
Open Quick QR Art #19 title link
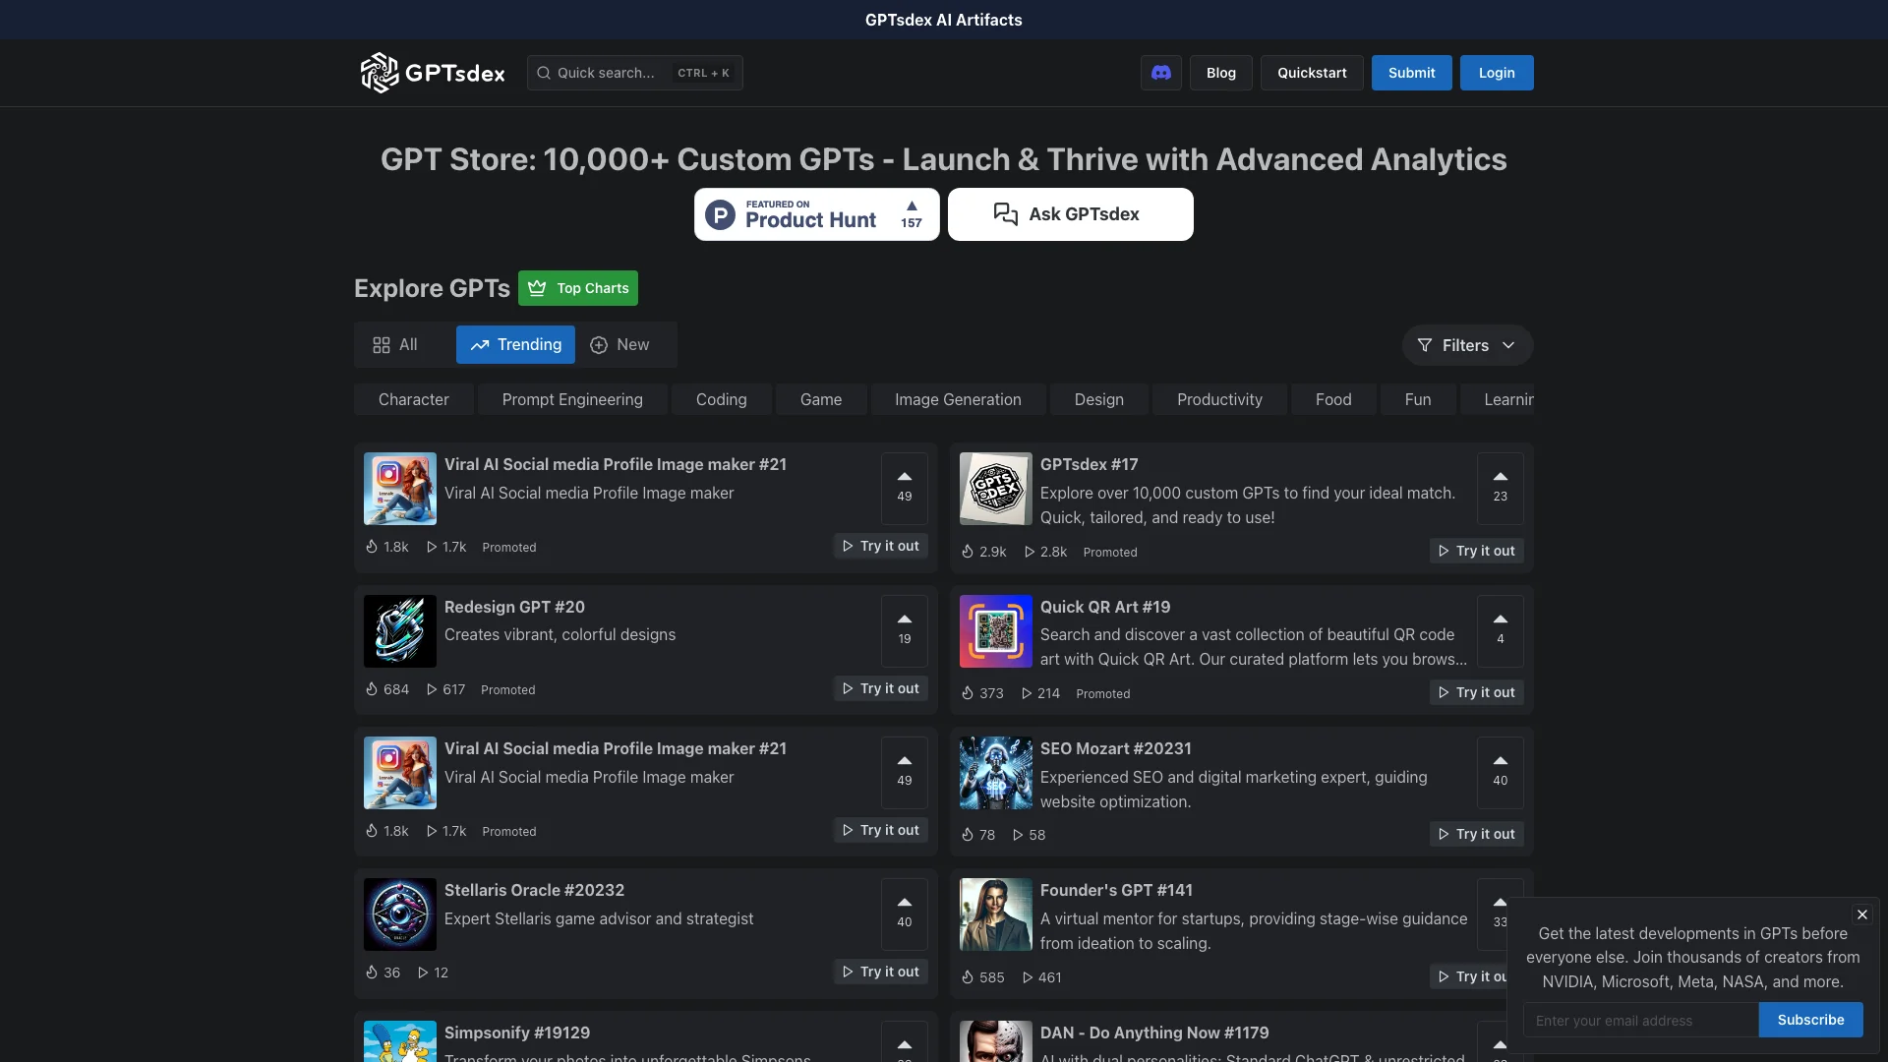[1105, 607]
